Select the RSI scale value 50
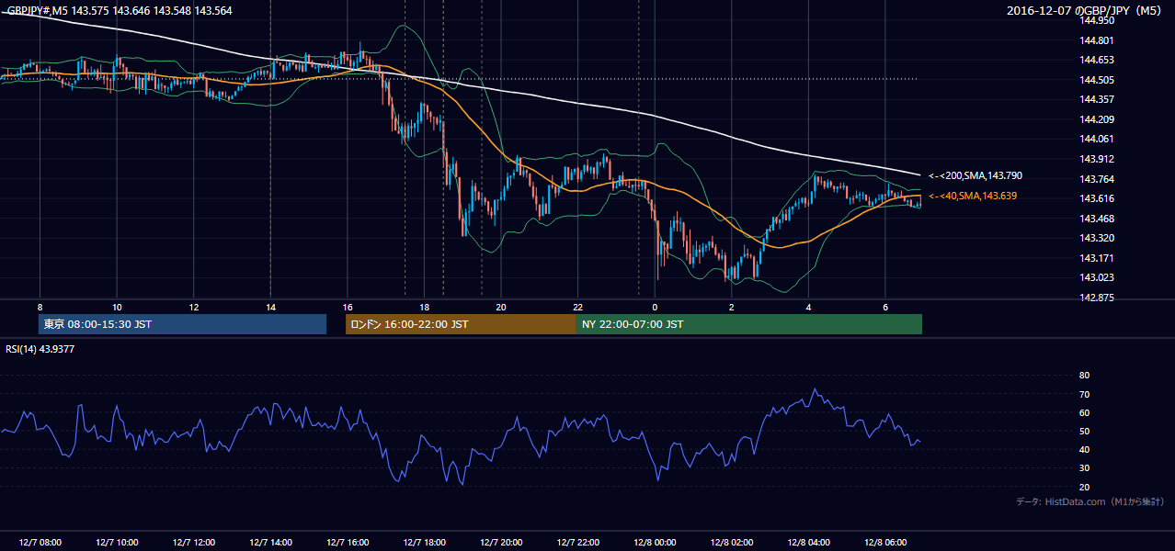 click(1084, 431)
